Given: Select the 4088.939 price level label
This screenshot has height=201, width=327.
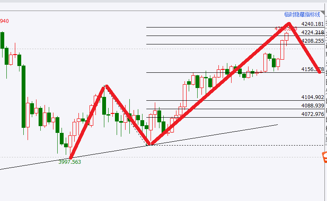Looking at the screenshot, I should [313, 106].
